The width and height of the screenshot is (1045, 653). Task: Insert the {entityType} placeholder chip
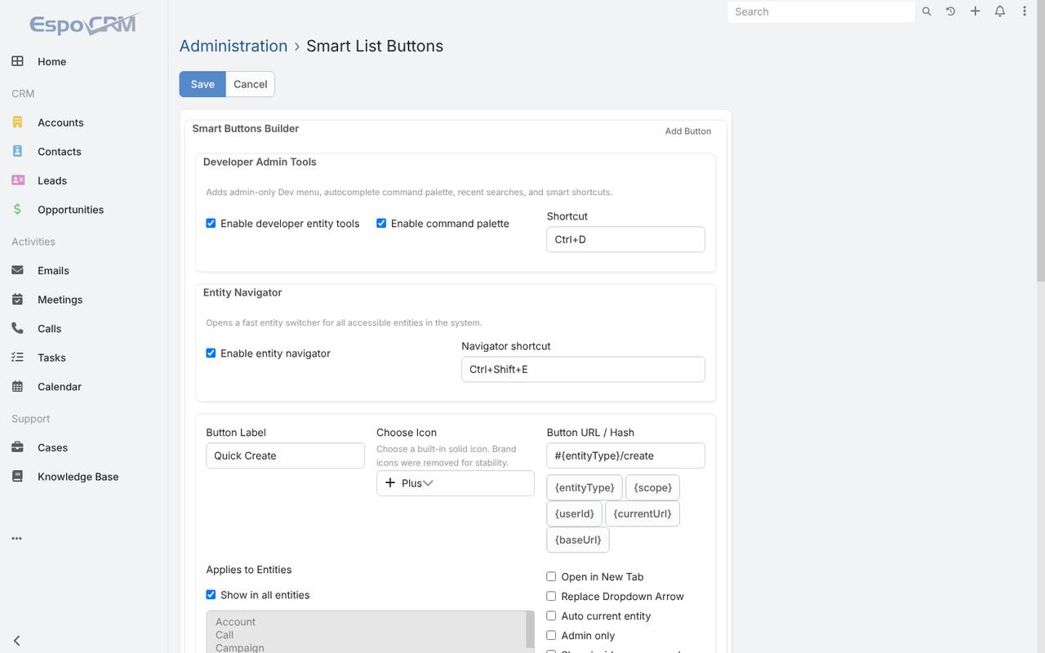coord(585,487)
